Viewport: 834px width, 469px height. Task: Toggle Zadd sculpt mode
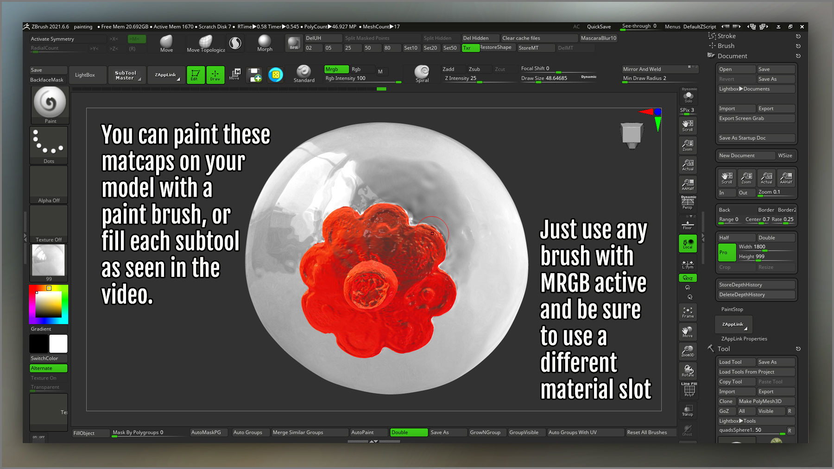454,69
